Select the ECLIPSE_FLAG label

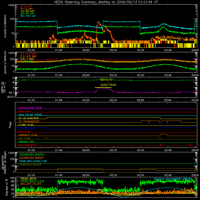[27, 128]
